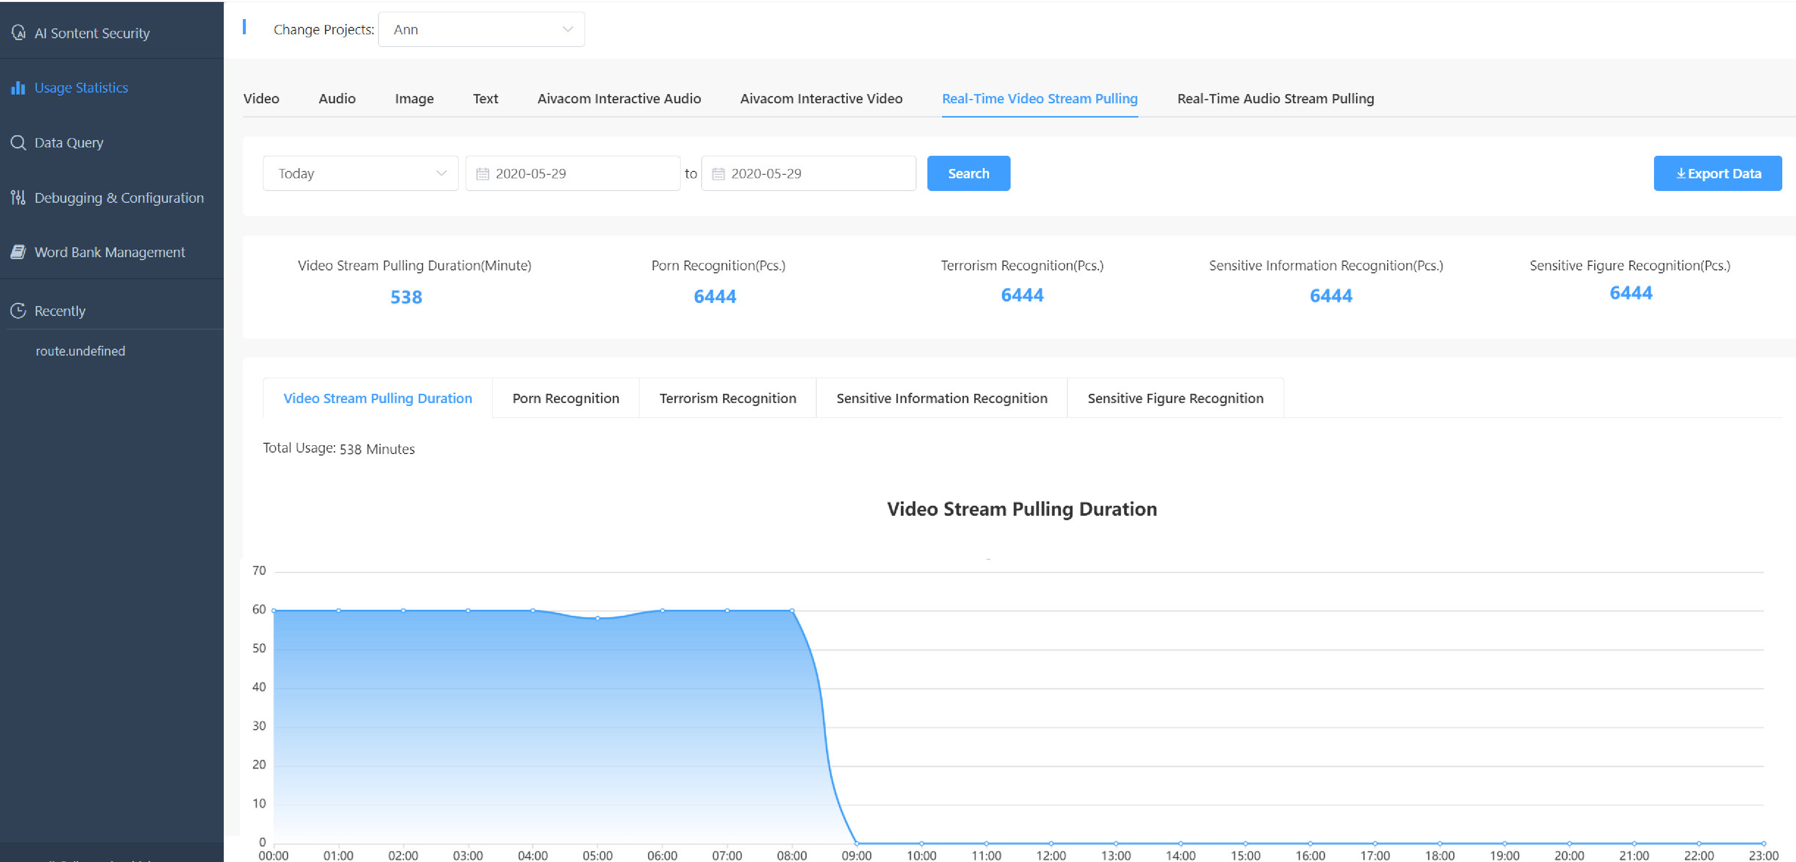Click the chevron arrow in Today selector

(x=441, y=174)
